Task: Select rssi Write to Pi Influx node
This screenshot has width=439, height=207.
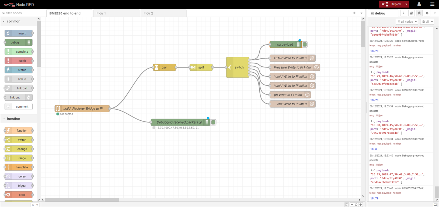Action: tap(293, 104)
